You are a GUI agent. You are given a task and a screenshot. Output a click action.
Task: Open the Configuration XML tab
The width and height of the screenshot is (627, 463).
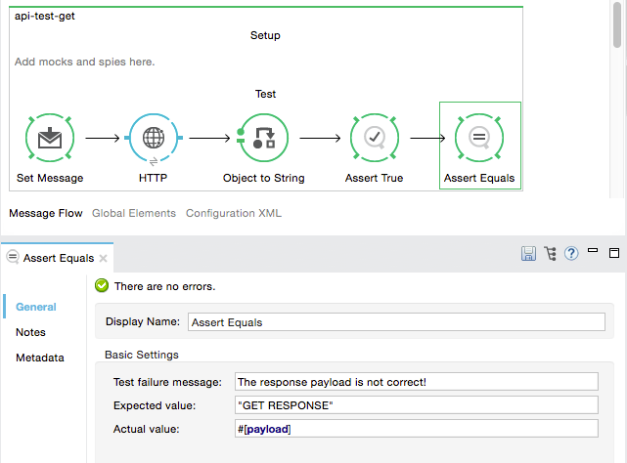(x=233, y=213)
